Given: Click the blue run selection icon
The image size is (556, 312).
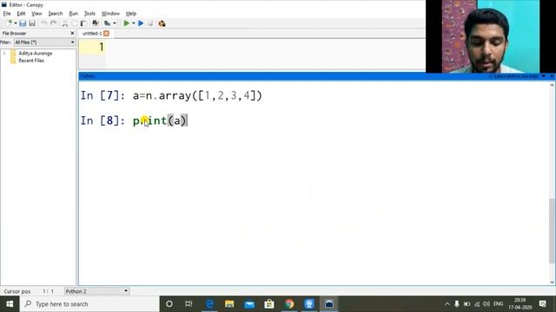Looking at the screenshot, I should [x=141, y=23].
